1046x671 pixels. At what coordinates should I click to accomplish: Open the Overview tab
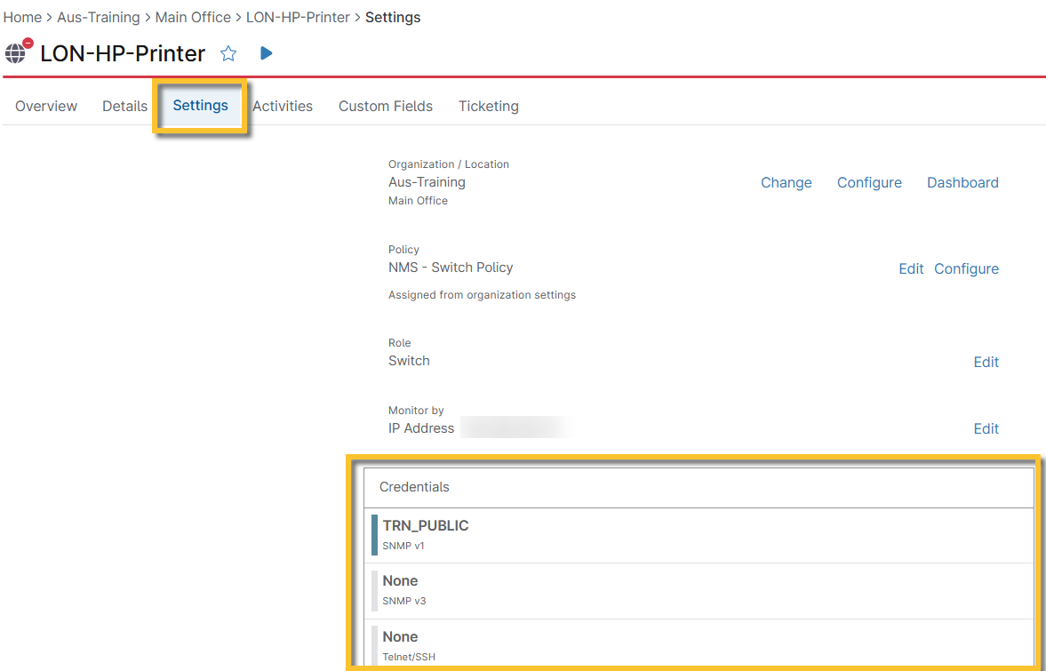[46, 106]
